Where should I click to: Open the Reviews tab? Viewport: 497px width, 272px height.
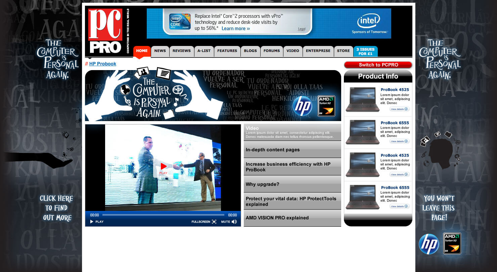click(x=181, y=51)
